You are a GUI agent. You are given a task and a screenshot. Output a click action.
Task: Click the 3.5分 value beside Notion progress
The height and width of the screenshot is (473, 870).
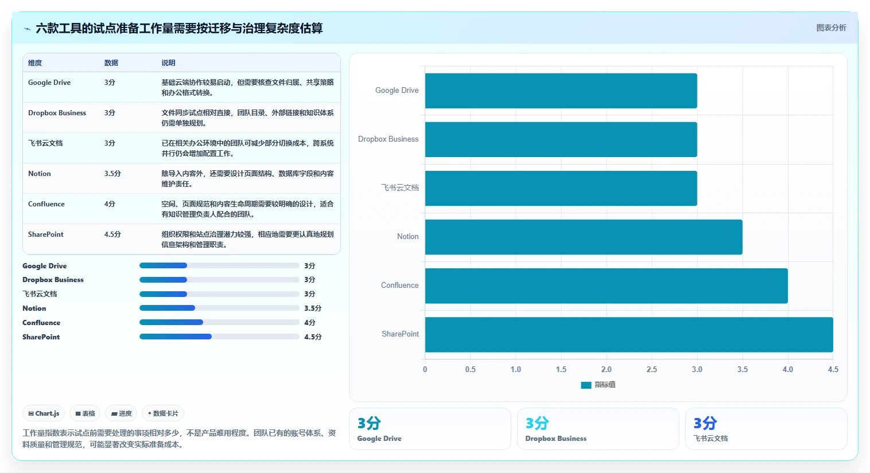[313, 308]
